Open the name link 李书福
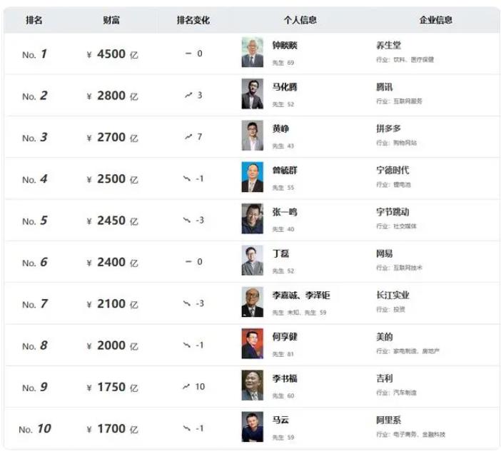Viewport: 501px width, 454px height. click(x=285, y=378)
